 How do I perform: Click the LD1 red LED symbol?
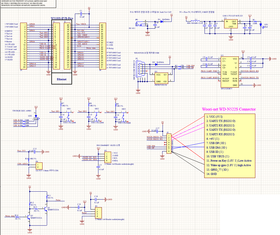click(x=261, y=25)
